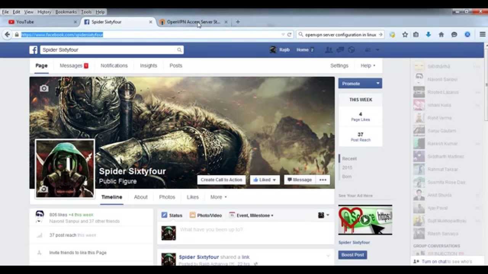This screenshot has width=488, height=274.
Task: Click the camera icon on cover photo
Action: coord(44,88)
